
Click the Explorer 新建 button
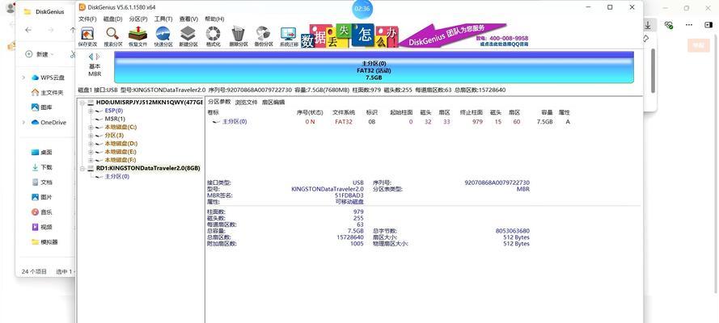tap(40, 54)
